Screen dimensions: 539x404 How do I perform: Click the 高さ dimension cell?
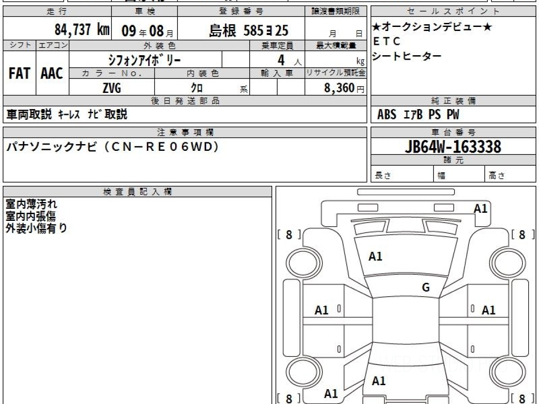[510, 175]
